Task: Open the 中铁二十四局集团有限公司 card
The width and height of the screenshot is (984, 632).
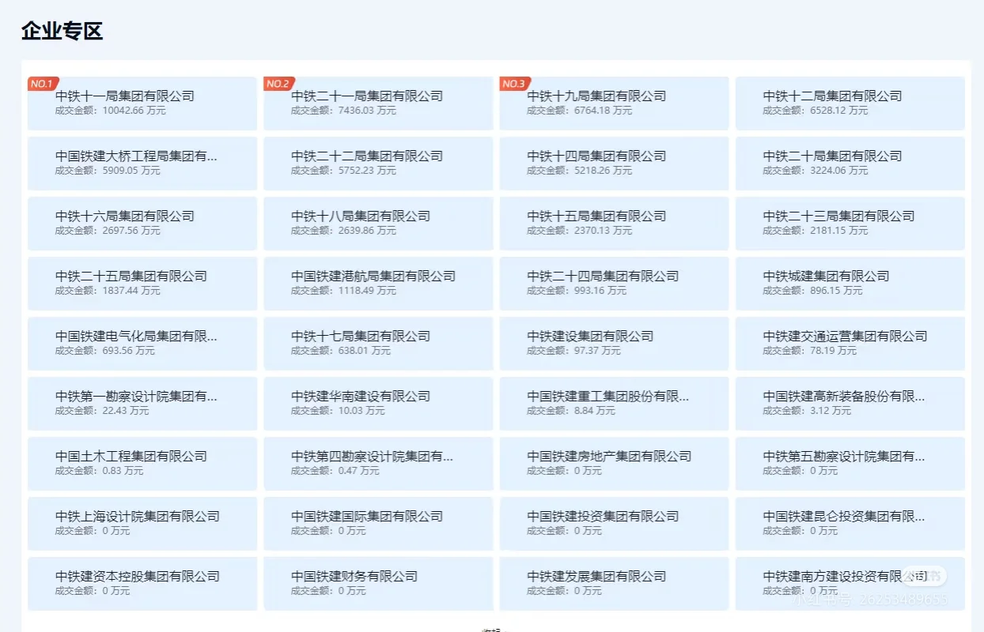Action: 614,284
